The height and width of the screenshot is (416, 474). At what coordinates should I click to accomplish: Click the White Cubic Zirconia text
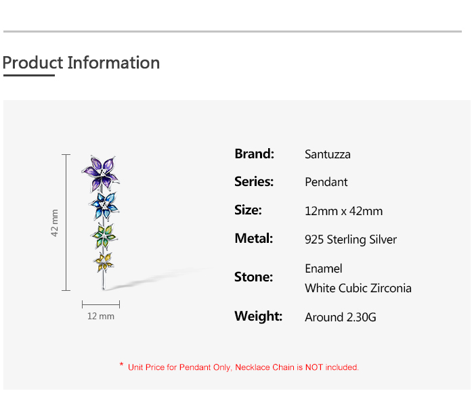pos(358,288)
